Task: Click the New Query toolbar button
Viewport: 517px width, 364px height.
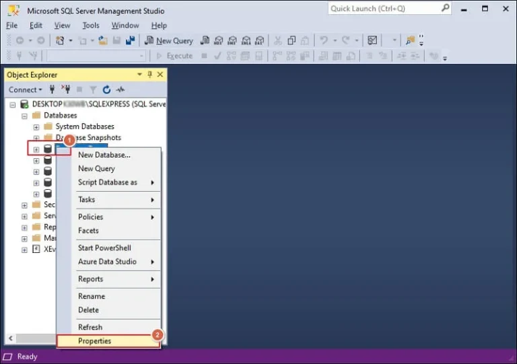Action: pos(169,40)
